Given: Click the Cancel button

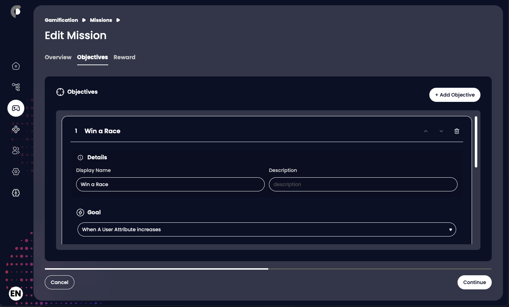Looking at the screenshot, I should 60,282.
